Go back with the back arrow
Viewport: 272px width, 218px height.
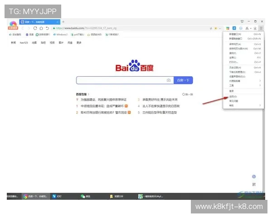[23, 28]
